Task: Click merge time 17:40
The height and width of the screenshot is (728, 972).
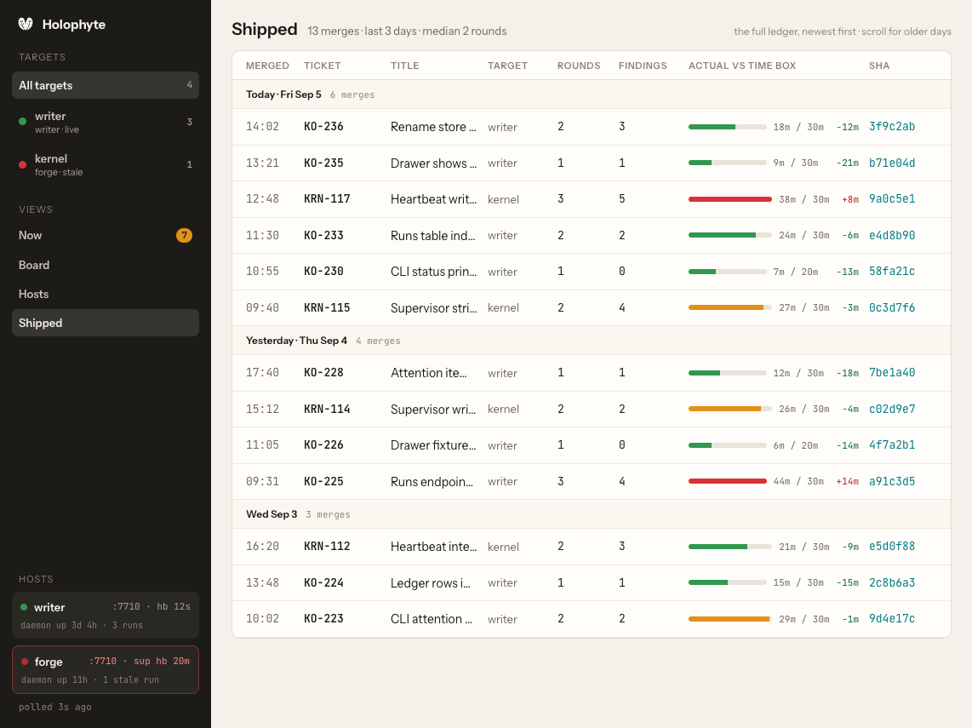Action: click(x=262, y=373)
